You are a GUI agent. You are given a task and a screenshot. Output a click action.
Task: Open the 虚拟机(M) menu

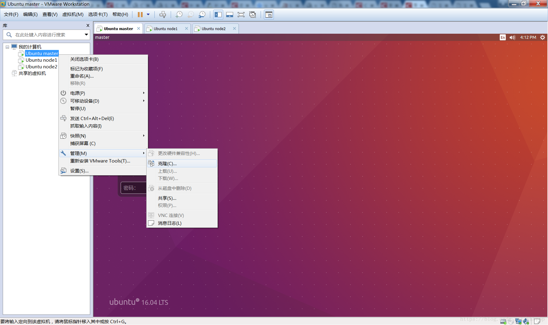coord(73,14)
